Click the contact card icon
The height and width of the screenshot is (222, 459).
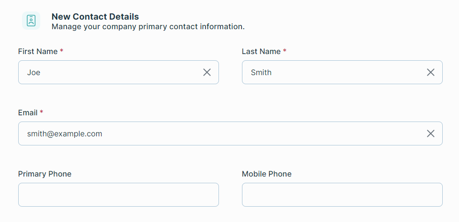31,21
